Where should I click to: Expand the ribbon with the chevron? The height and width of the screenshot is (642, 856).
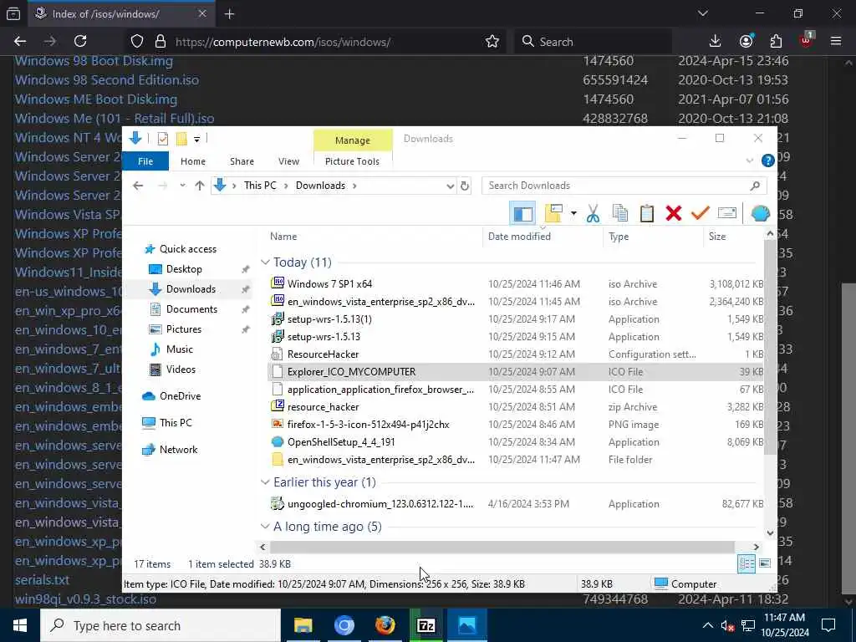tap(750, 160)
